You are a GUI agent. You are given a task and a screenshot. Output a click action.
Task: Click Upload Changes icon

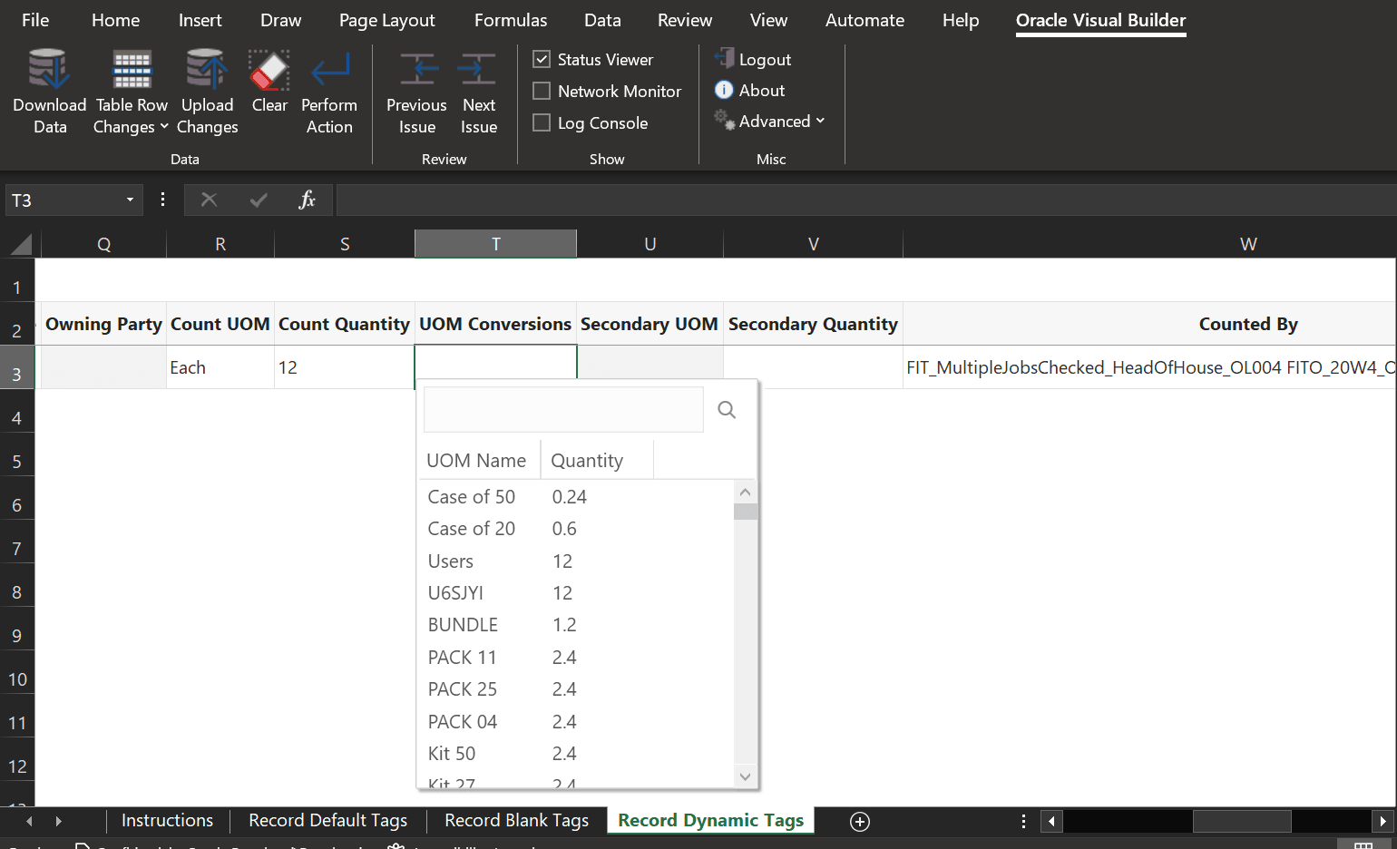[206, 70]
